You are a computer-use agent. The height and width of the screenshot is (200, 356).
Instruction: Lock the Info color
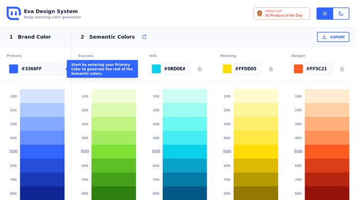200,69
